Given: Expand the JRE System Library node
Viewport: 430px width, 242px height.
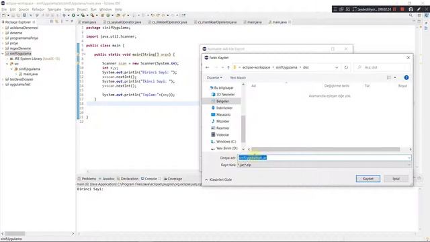Looking at the screenshot, I should pos(7,58).
